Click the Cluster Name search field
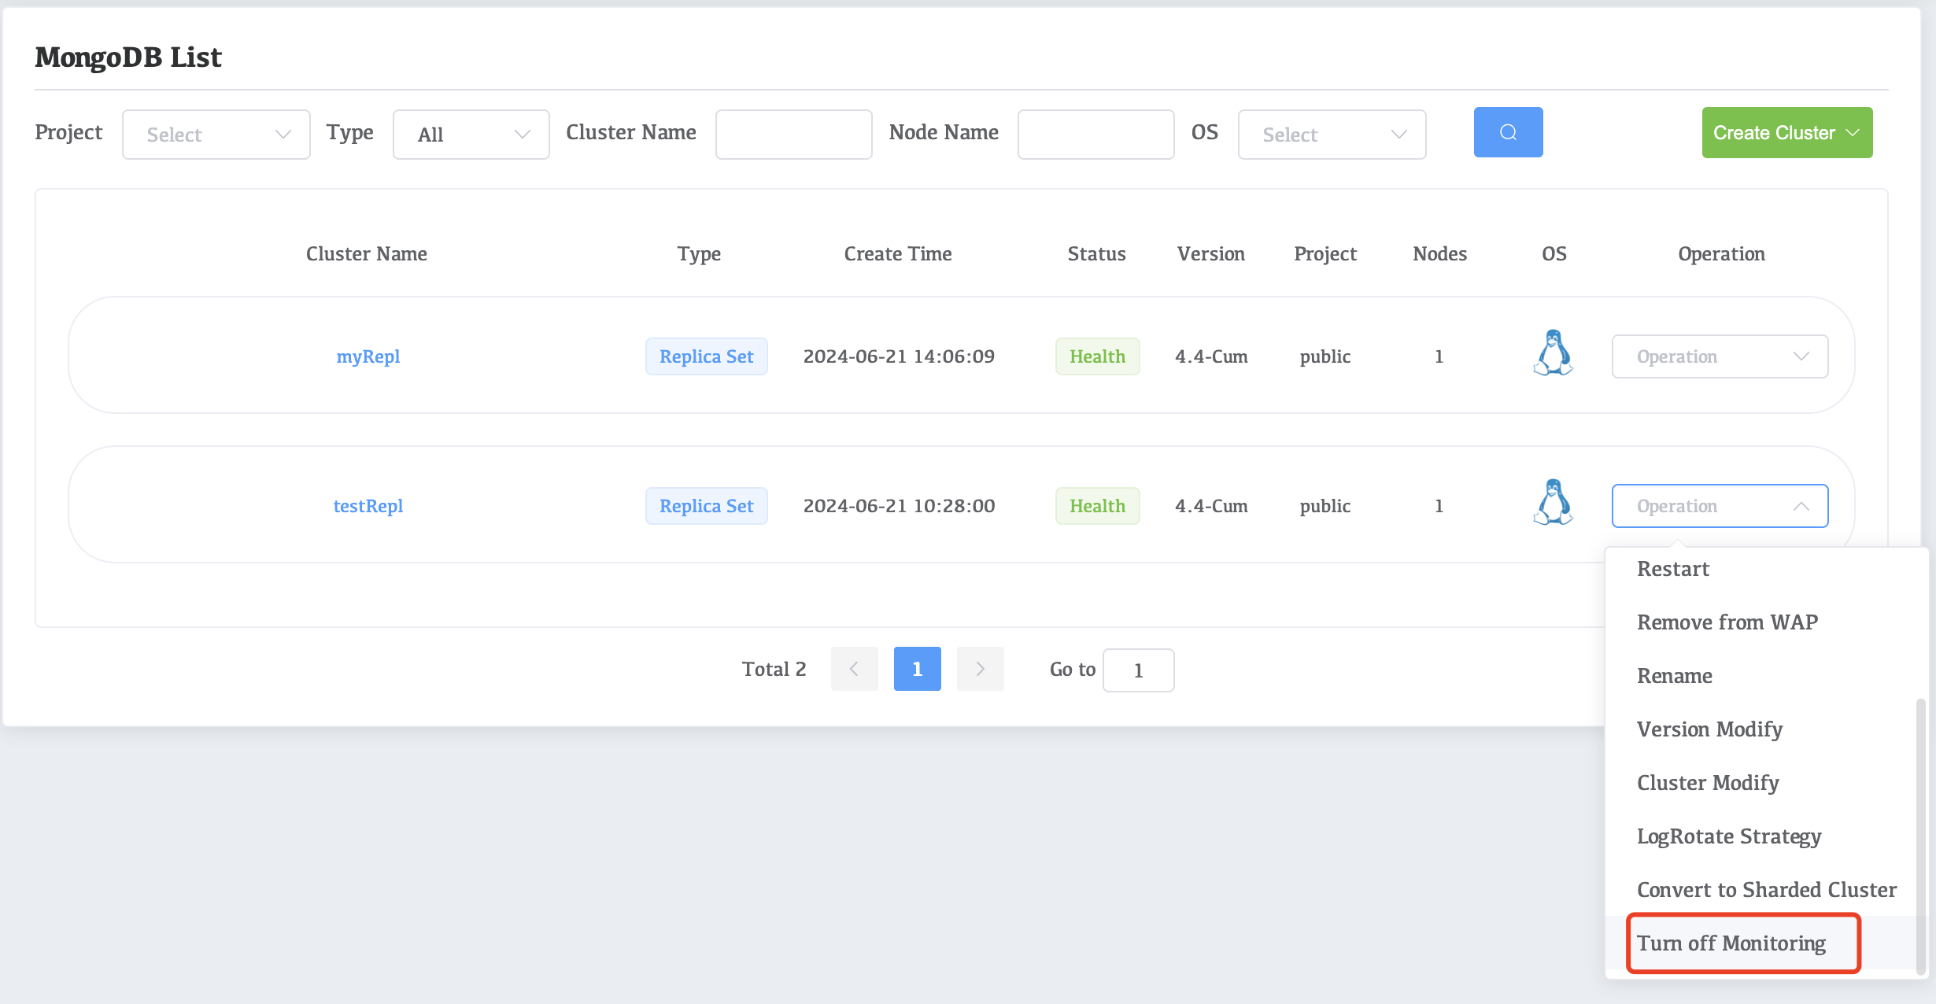Screen dimensions: 1936x1004 793,135
